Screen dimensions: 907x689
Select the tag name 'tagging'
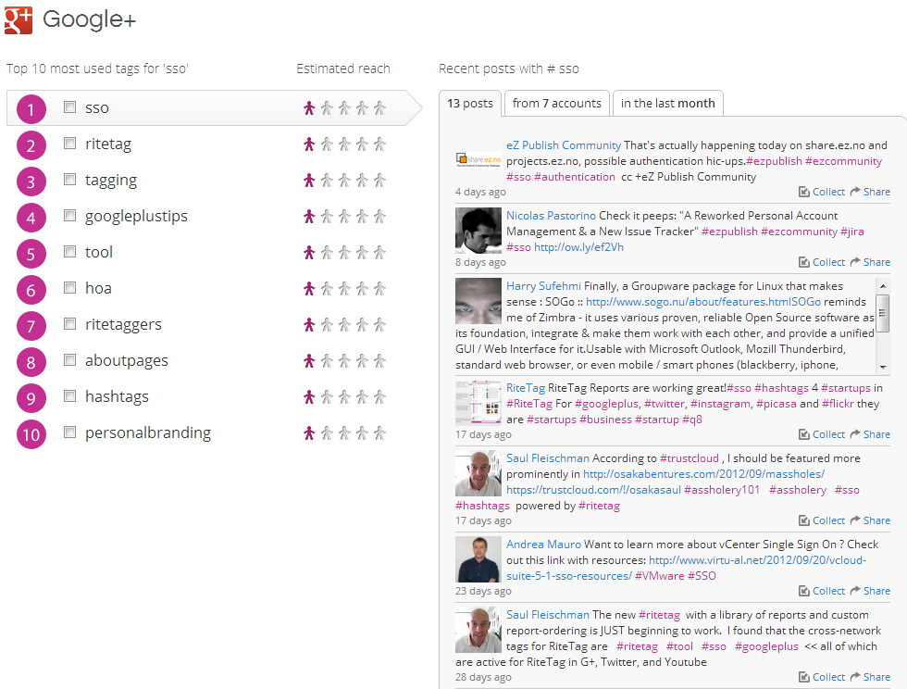click(x=111, y=180)
